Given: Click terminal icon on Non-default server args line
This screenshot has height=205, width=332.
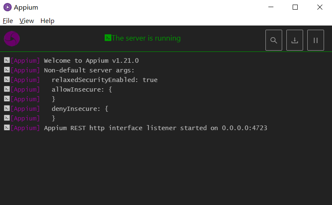Looking at the screenshot, I should [7, 70].
